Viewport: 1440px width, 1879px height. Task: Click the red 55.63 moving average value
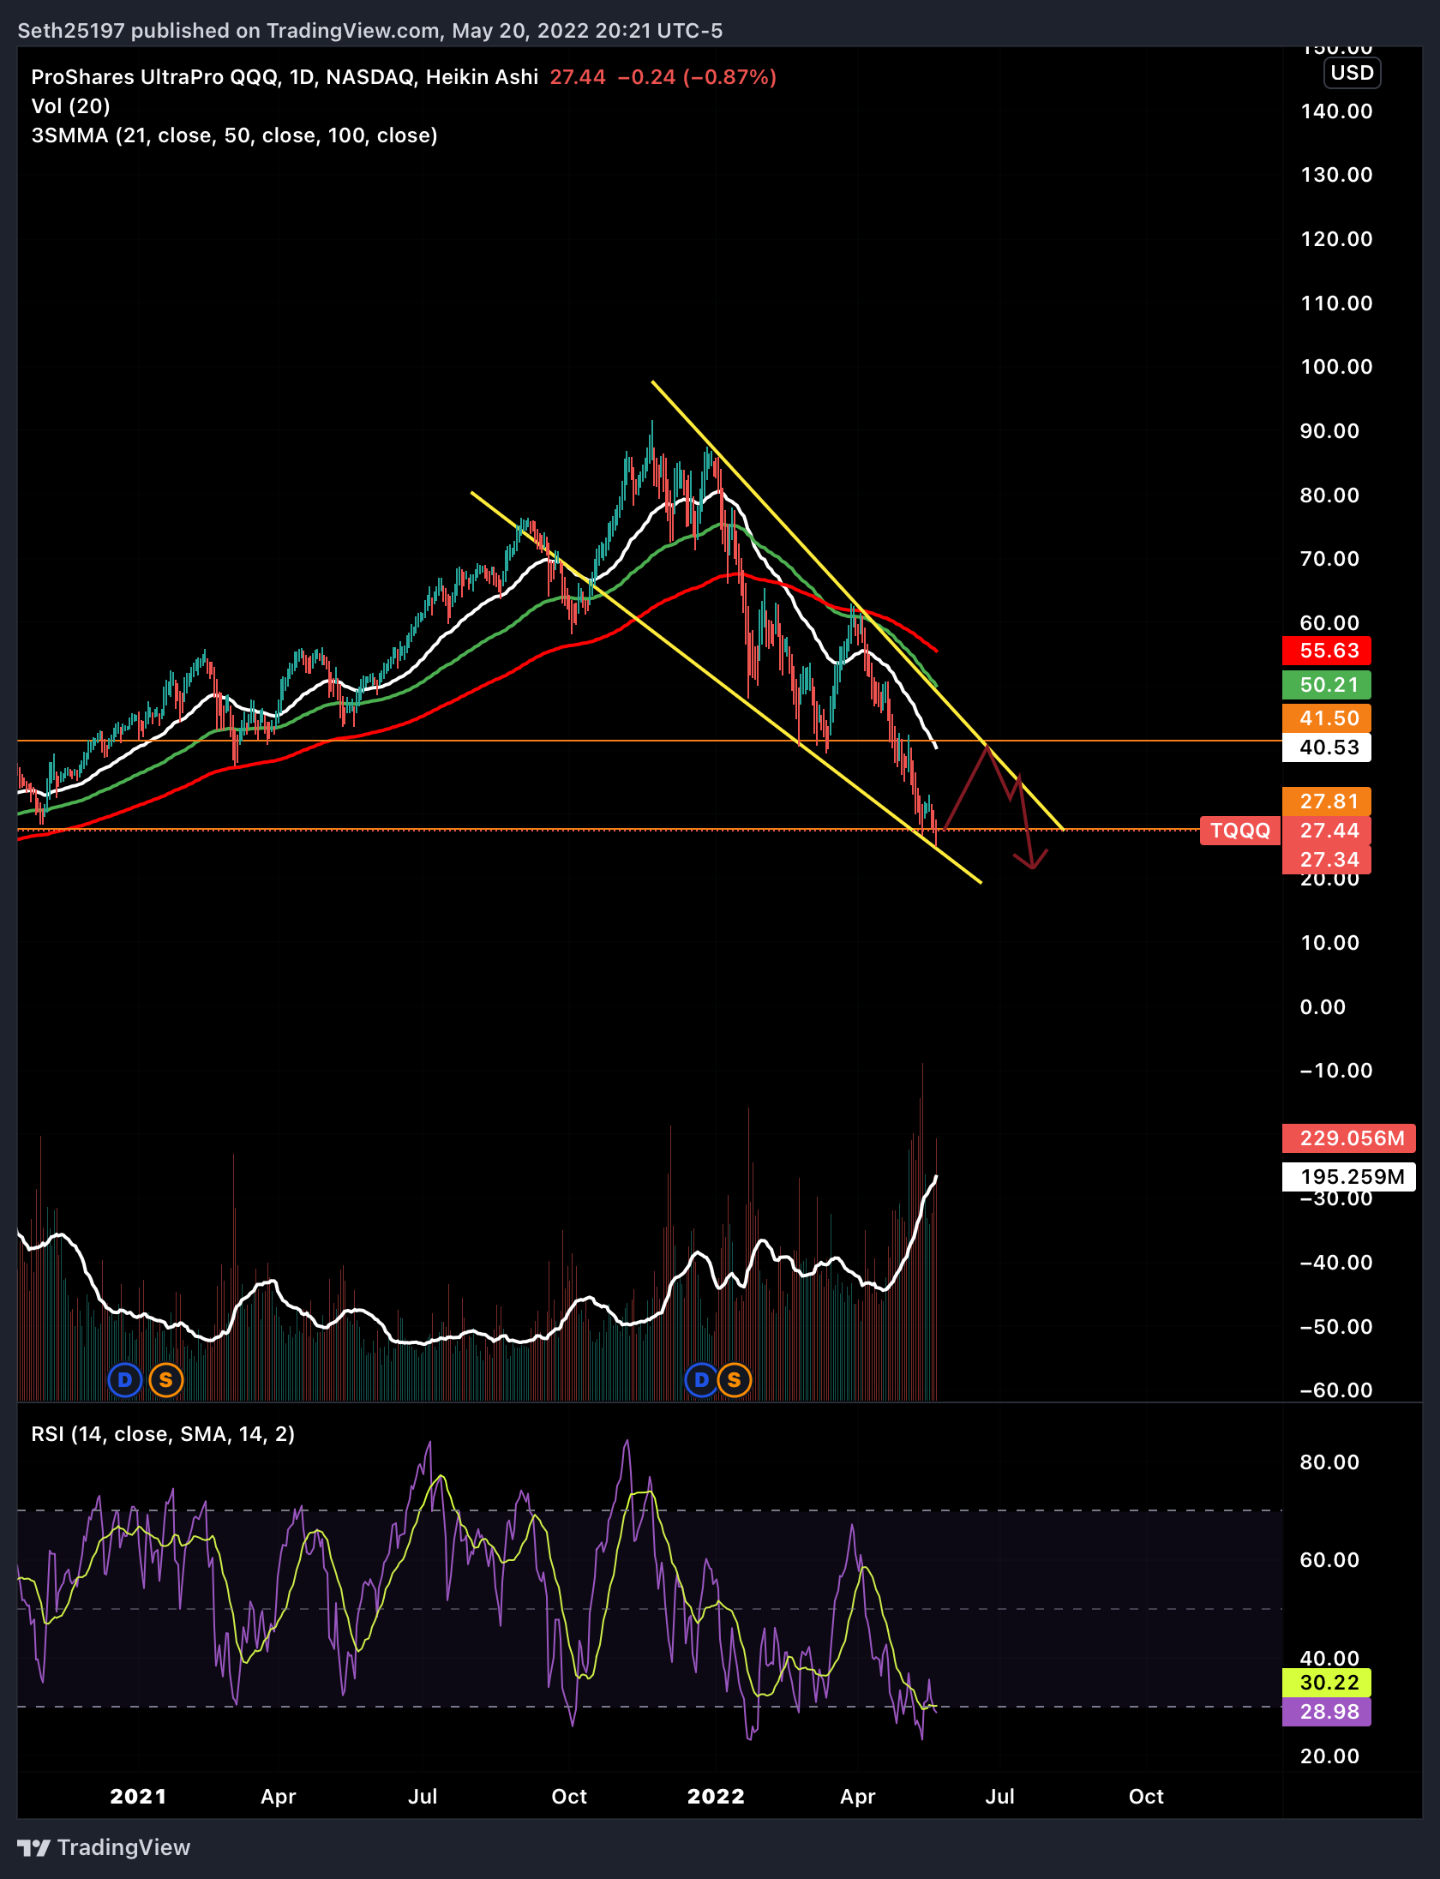[1327, 651]
